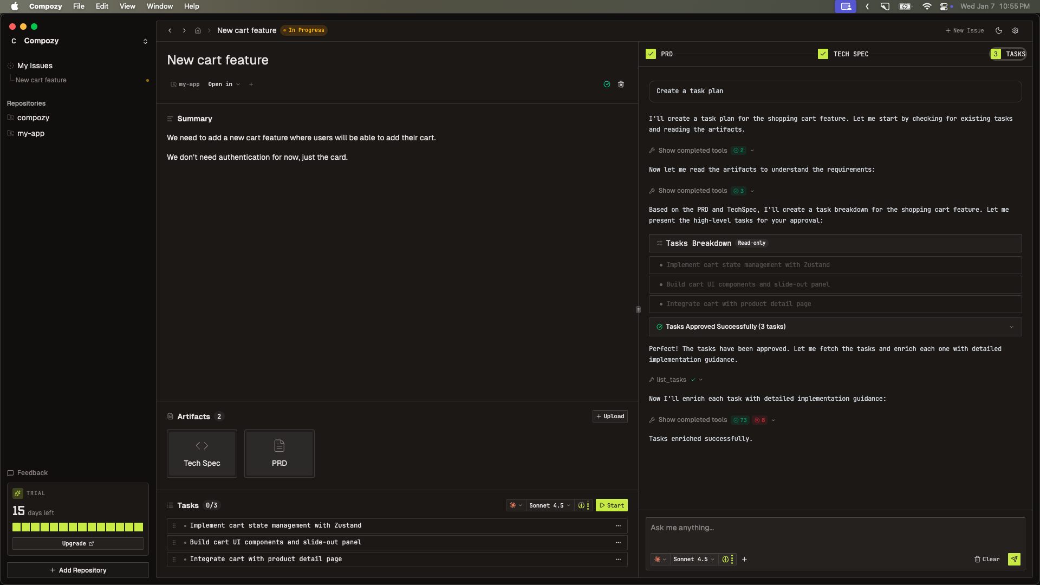Navigate back using the left arrow

[x=170, y=30]
